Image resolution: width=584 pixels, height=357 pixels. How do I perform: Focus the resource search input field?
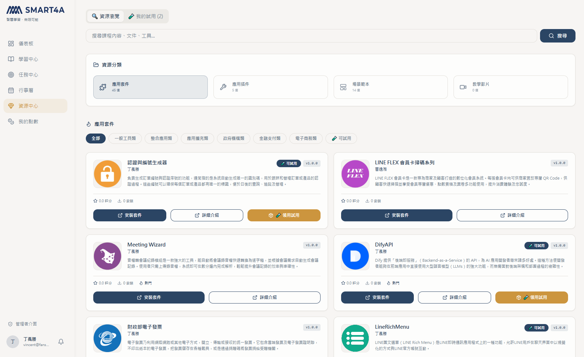point(311,36)
